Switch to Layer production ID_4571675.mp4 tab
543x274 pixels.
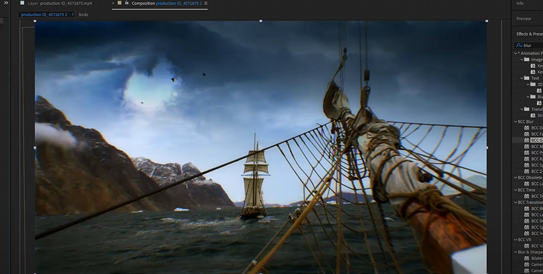click(x=60, y=3)
